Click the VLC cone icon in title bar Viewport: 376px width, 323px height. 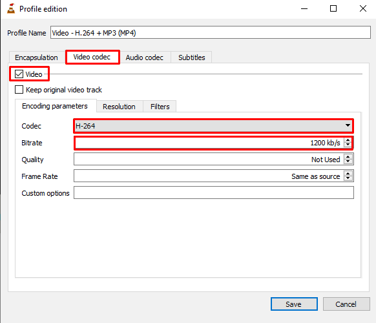[11, 8]
